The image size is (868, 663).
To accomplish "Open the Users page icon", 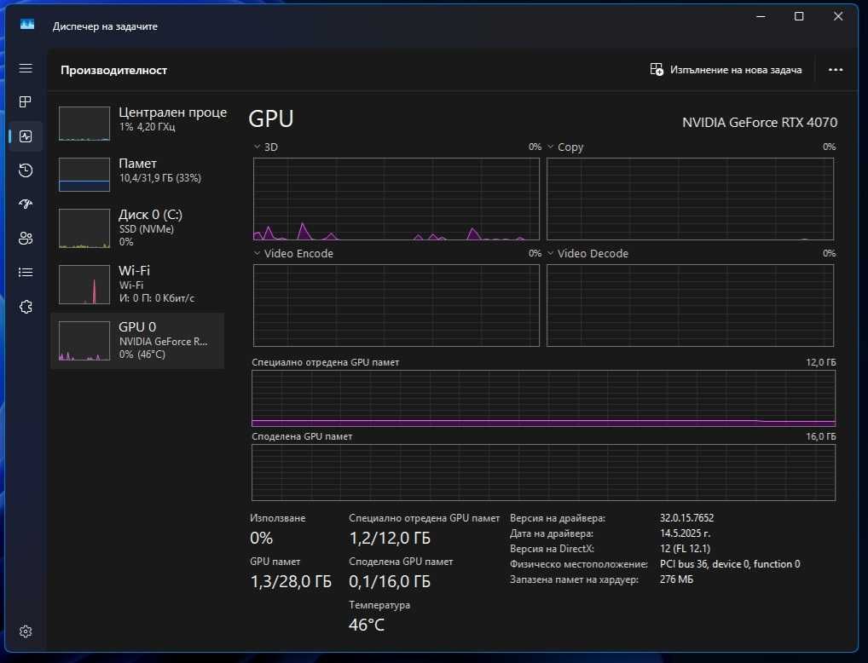I will coord(26,239).
